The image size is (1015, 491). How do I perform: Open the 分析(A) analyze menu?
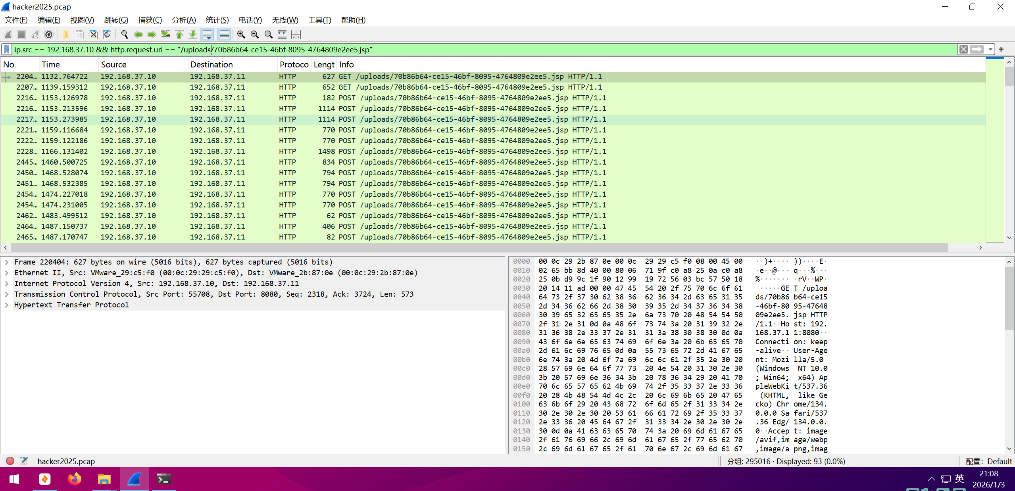pos(184,20)
